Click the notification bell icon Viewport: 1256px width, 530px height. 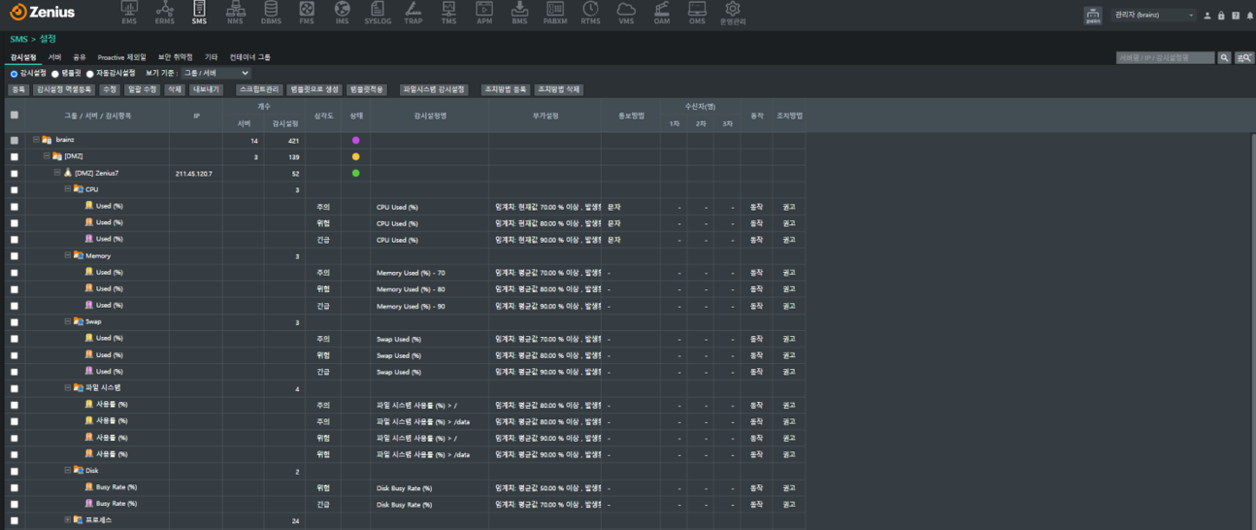1249,16
